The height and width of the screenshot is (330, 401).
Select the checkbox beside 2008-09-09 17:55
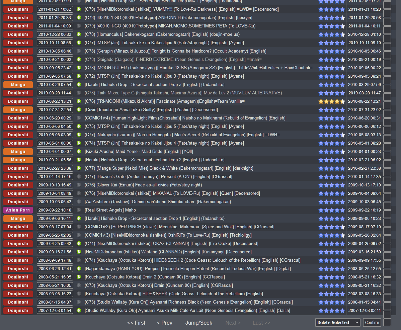pos(387,264)
